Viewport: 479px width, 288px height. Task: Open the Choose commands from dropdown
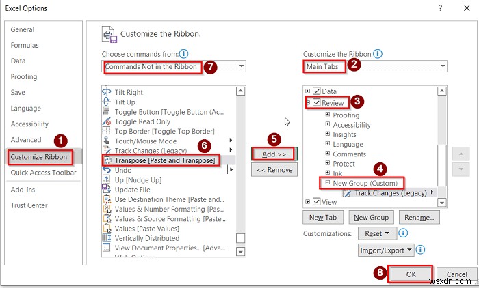click(x=242, y=66)
